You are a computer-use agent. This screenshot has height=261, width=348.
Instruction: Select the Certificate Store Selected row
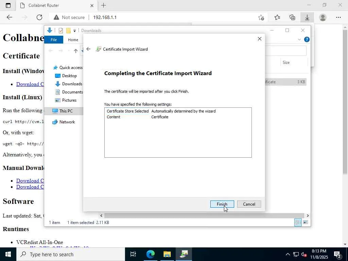pos(178,111)
